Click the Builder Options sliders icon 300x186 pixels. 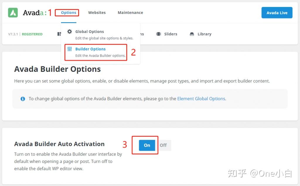(70, 49)
